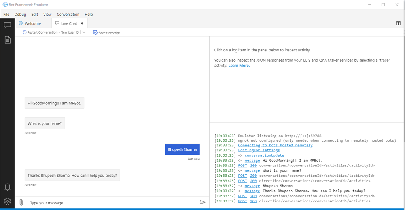Select the Live Chat tab
The image size is (405, 210).
coord(69,23)
